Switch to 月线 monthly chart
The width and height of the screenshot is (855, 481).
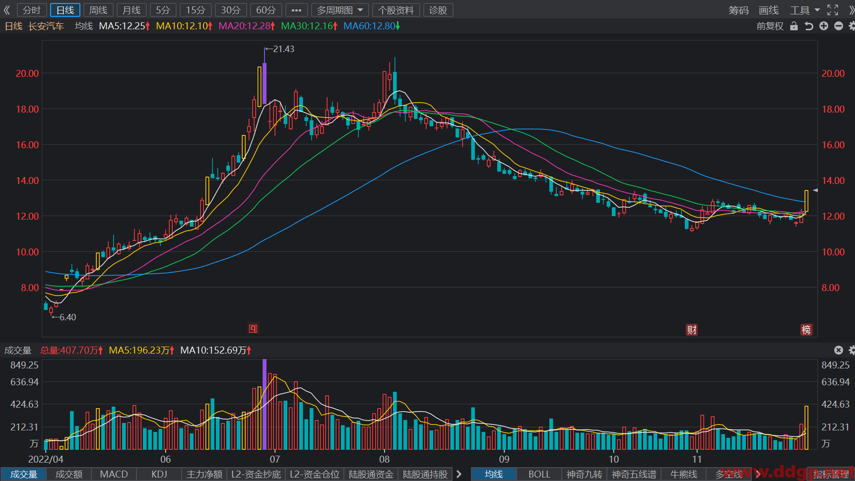tap(132, 10)
